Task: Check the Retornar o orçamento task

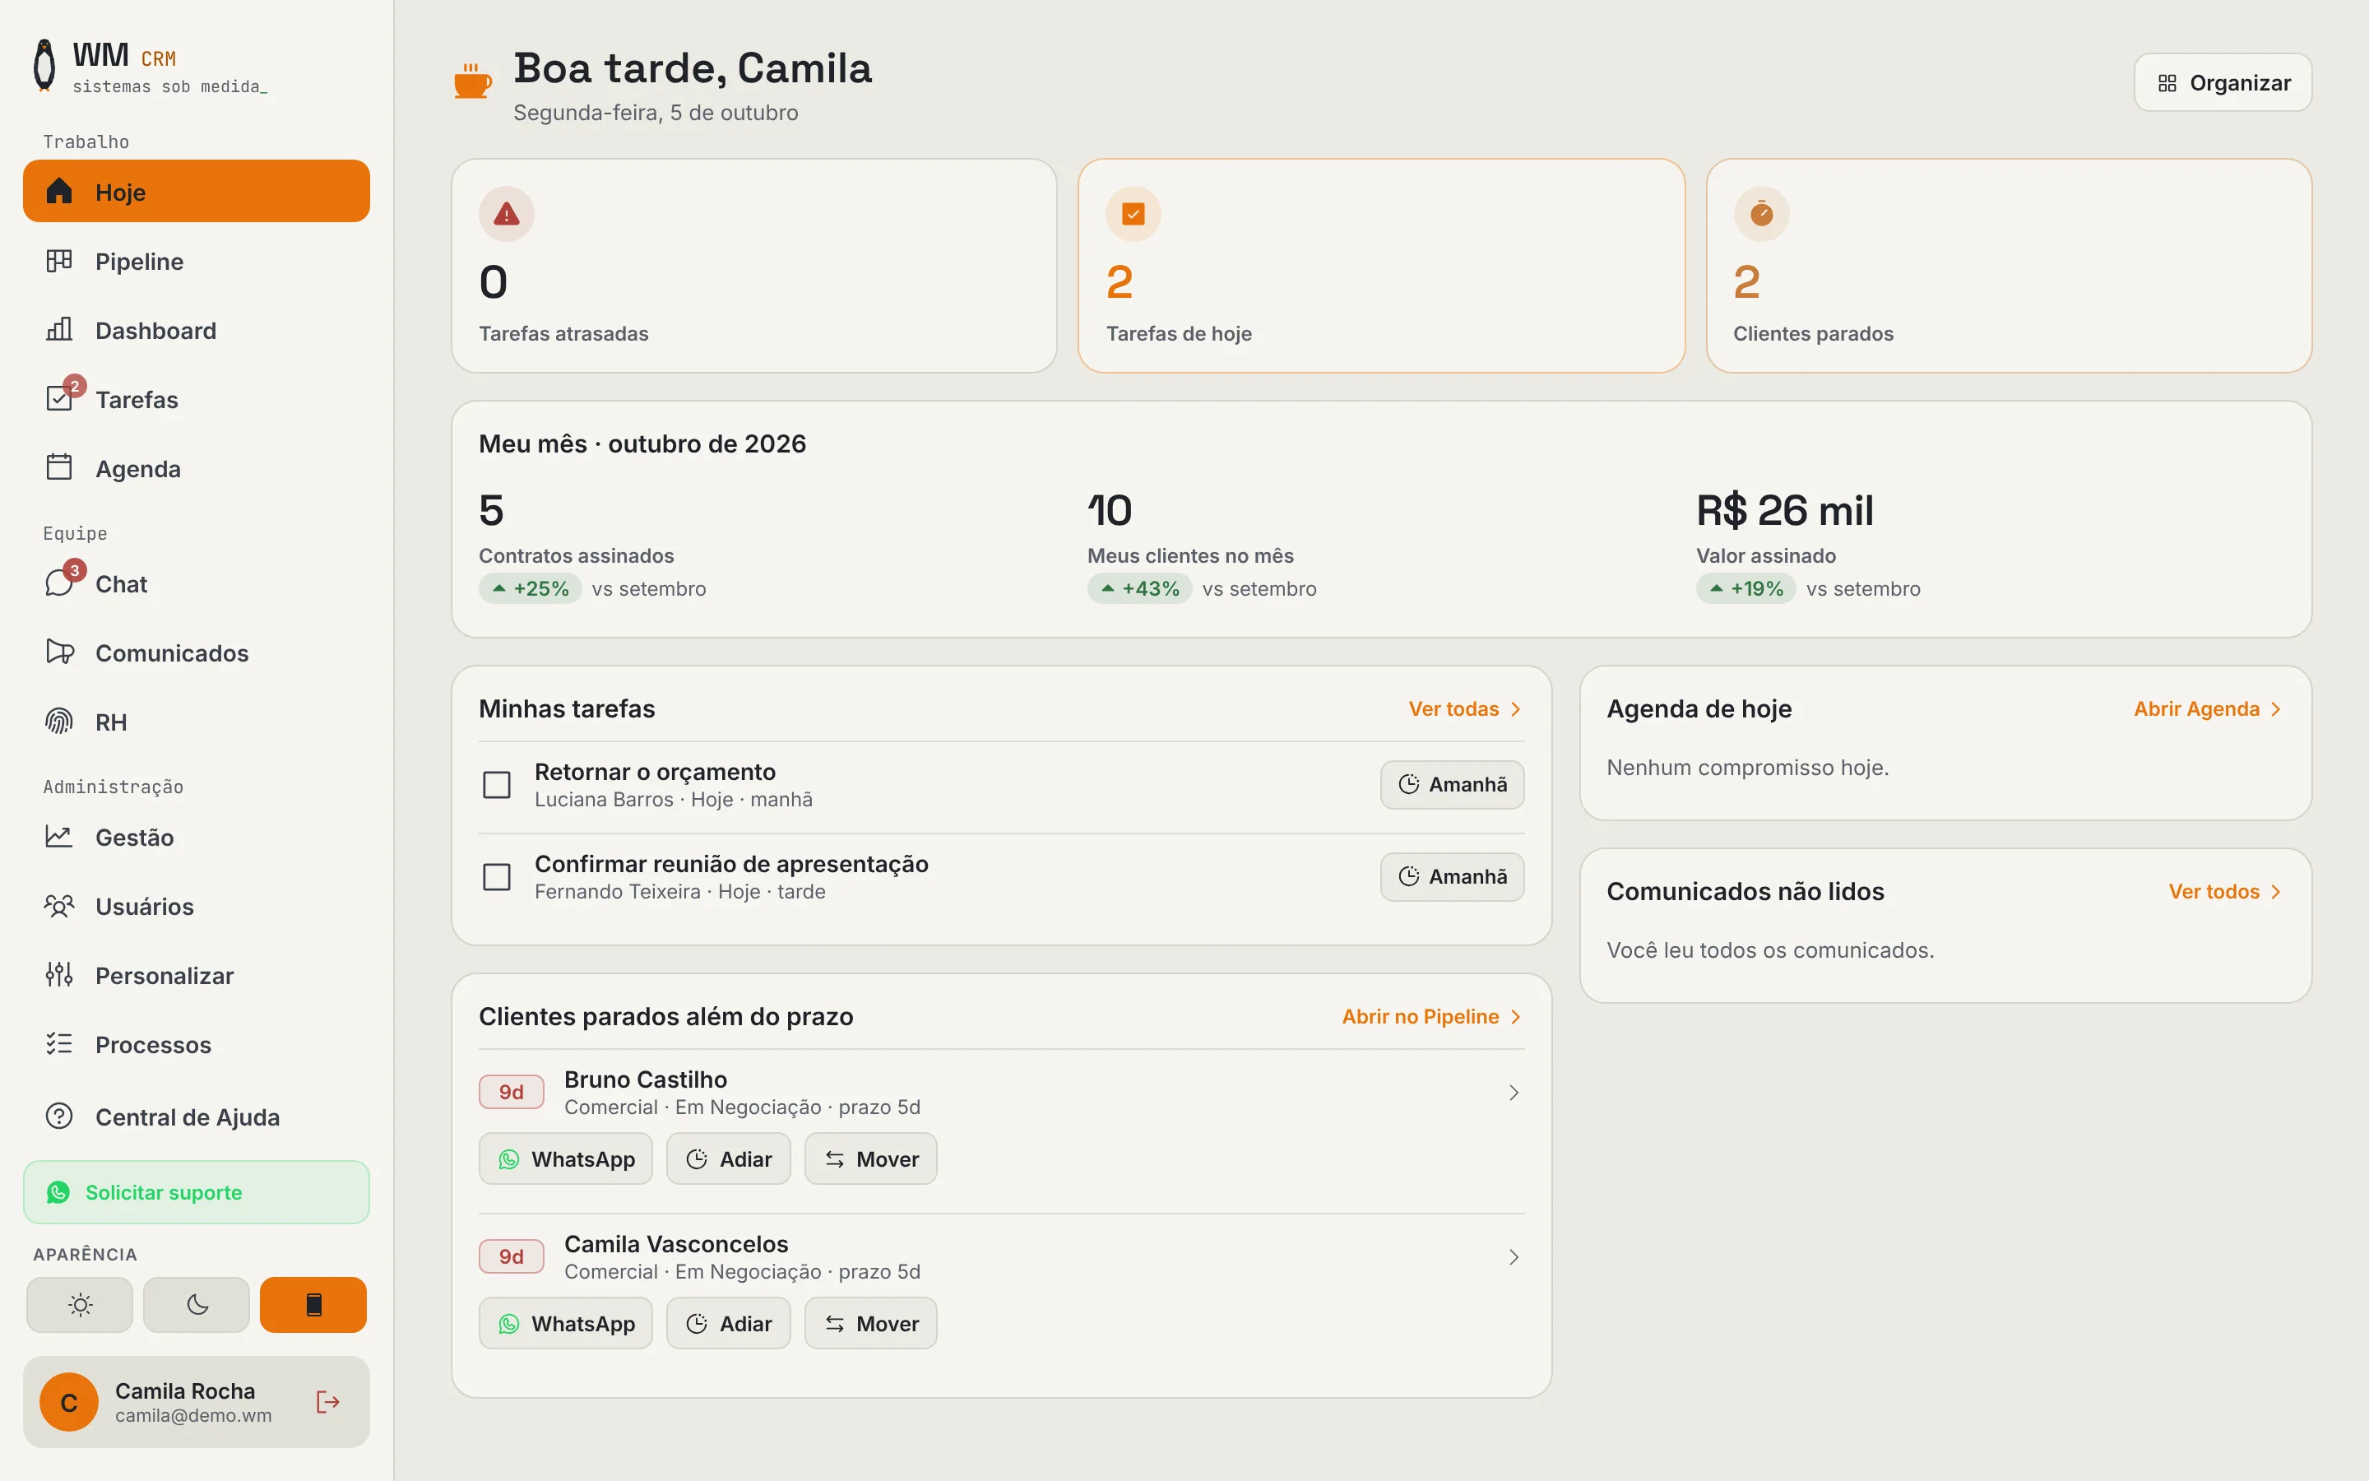Action: (x=498, y=785)
